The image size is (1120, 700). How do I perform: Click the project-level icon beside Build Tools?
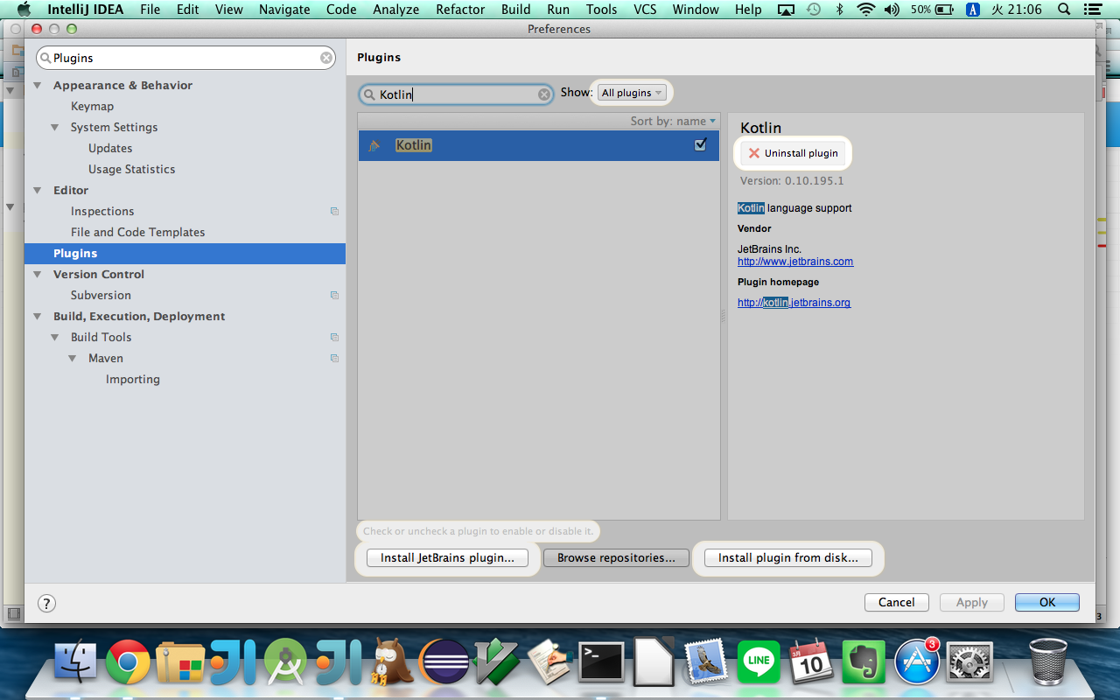click(334, 338)
